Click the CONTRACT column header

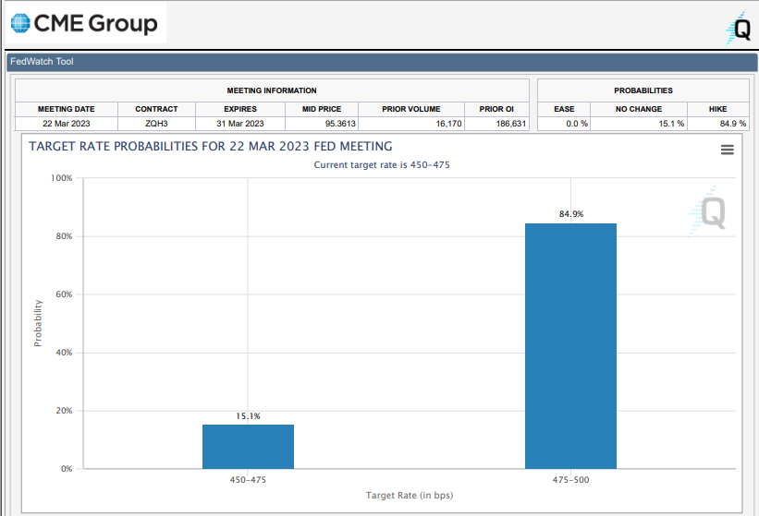[156, 109]
